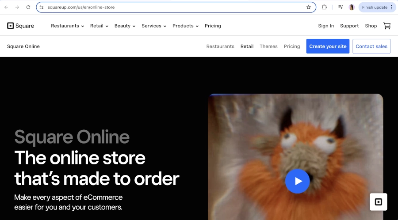Expand the Products dropdown menu

(x=185, y=26)
